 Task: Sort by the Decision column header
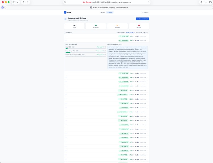121,32
